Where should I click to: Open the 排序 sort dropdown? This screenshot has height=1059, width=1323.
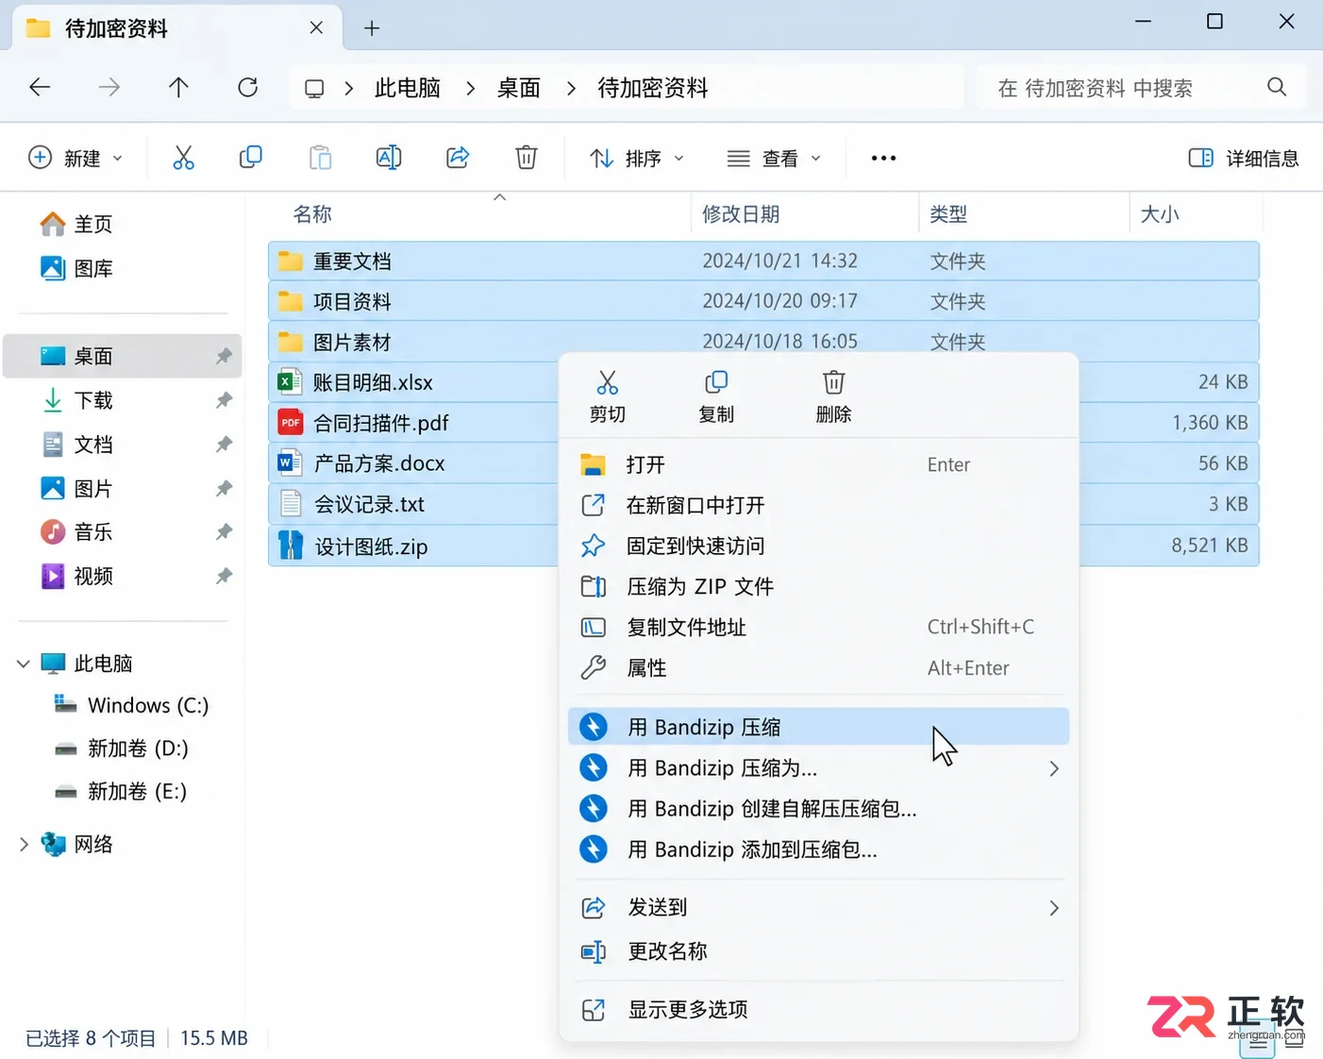point(637,159)
